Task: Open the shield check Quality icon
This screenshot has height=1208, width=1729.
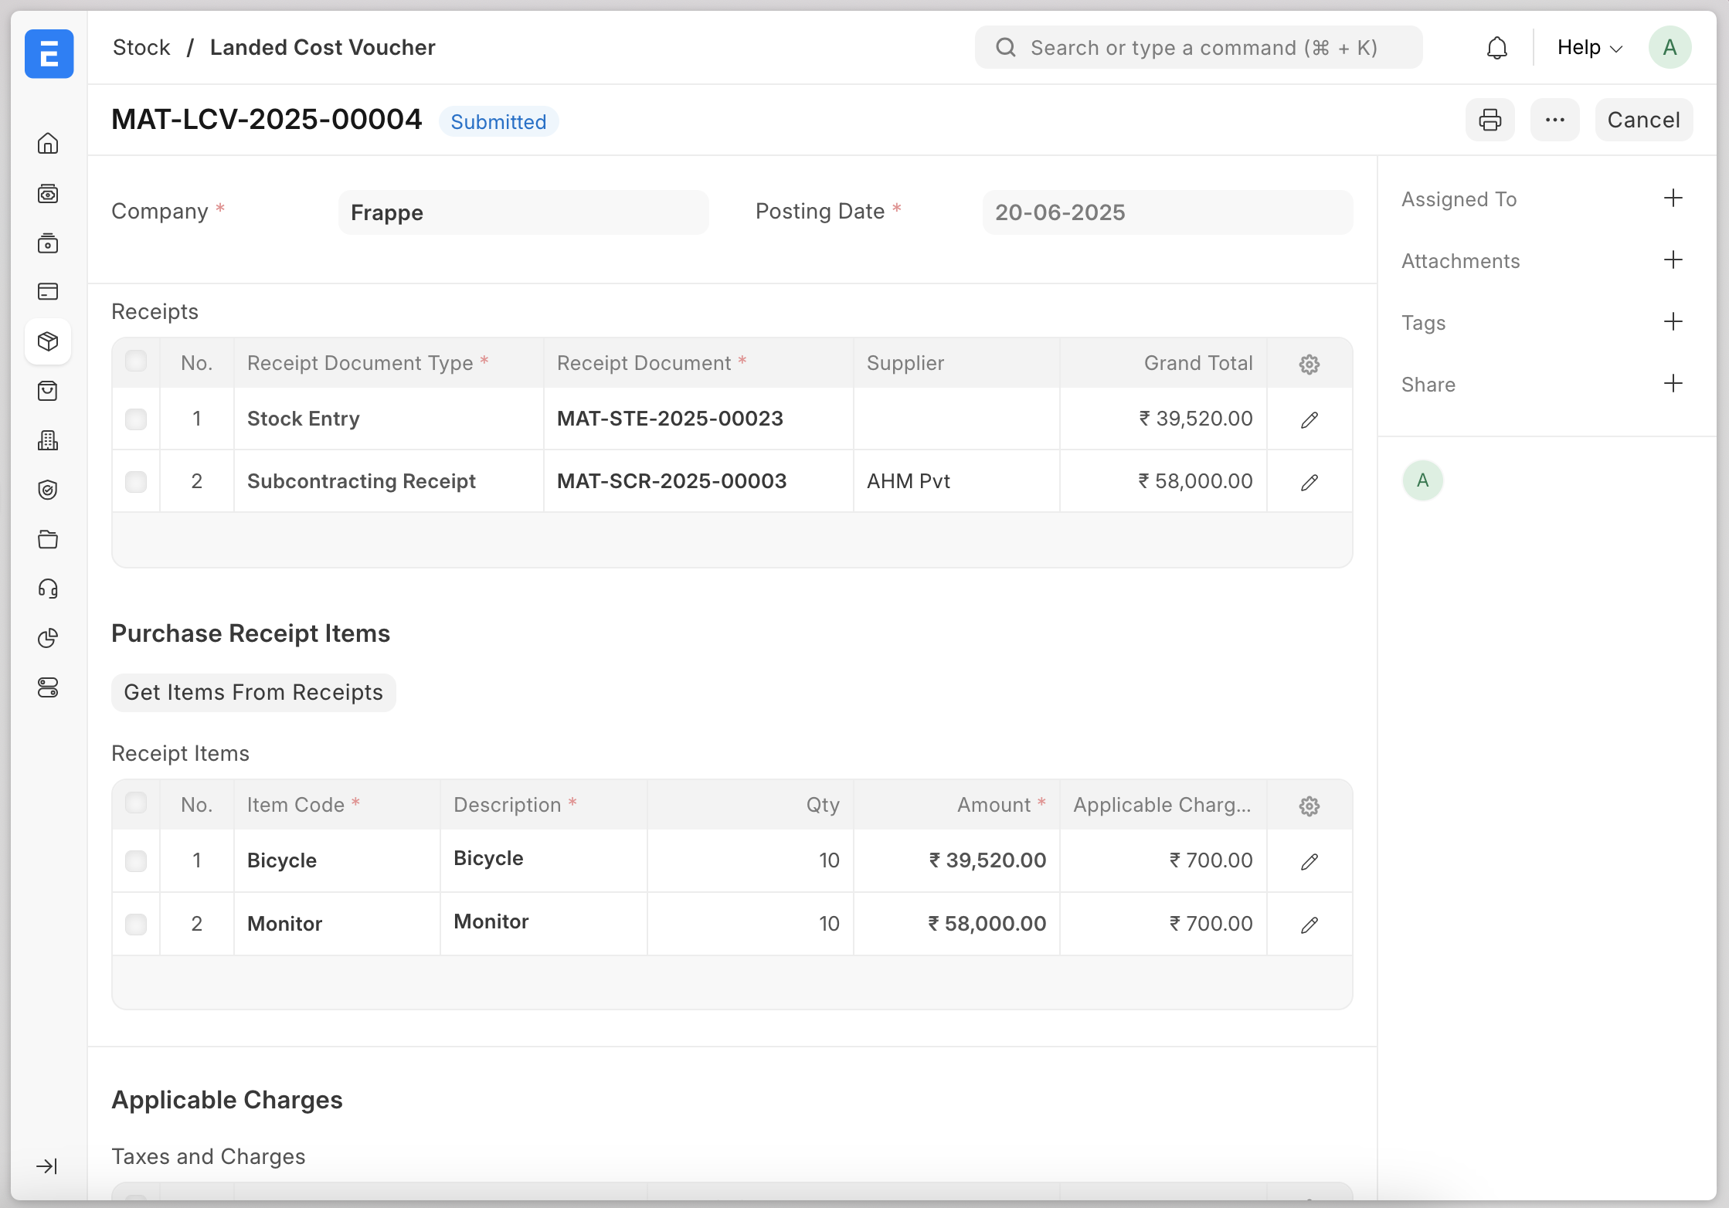Action: point(48,490)
